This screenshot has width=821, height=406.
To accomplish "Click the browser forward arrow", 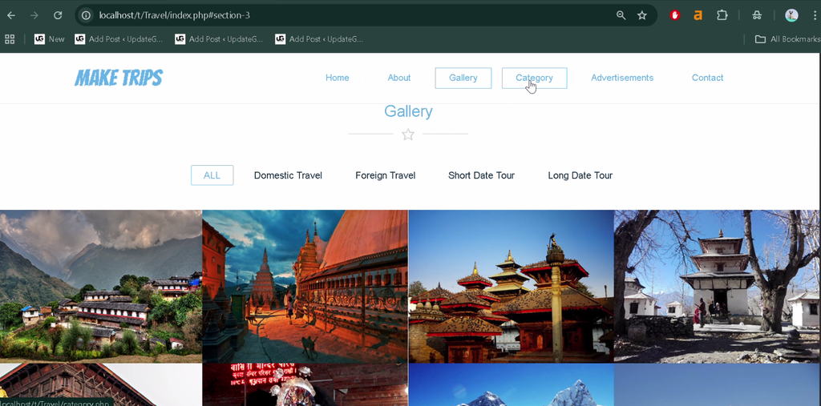I will tap(34, 16).
